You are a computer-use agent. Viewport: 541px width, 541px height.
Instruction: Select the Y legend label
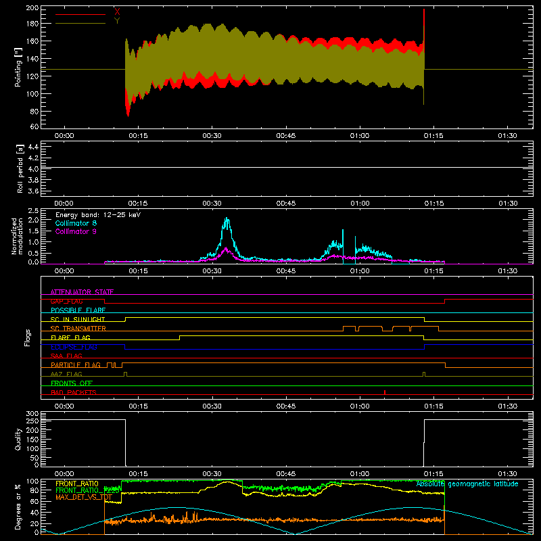tap(117, 21)
